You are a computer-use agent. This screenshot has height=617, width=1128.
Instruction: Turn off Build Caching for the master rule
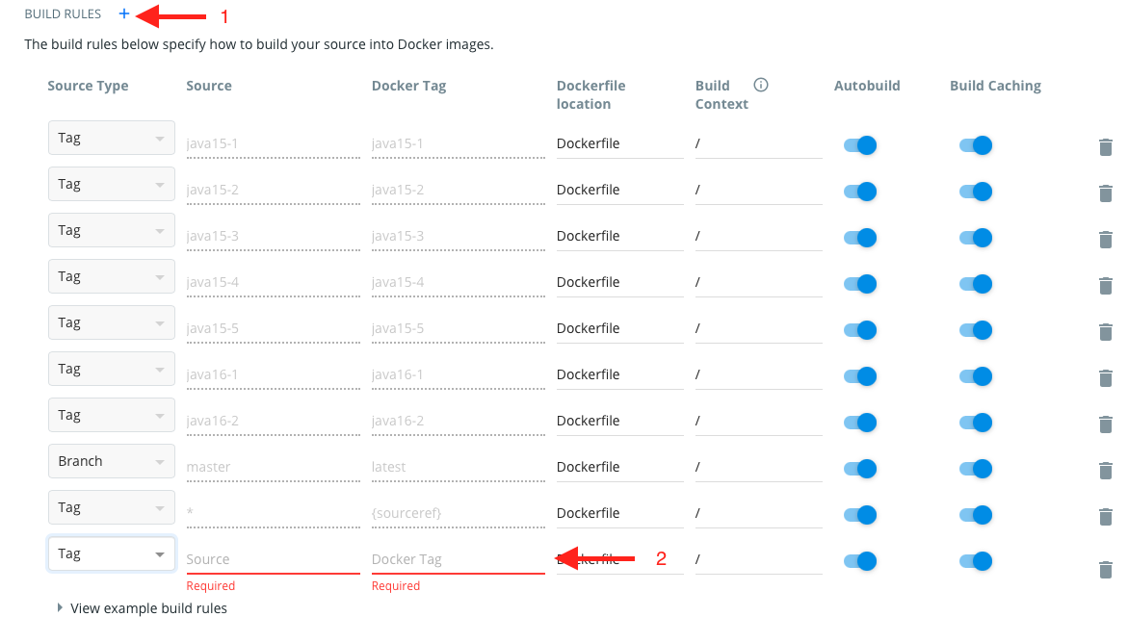tap(976, 469)
